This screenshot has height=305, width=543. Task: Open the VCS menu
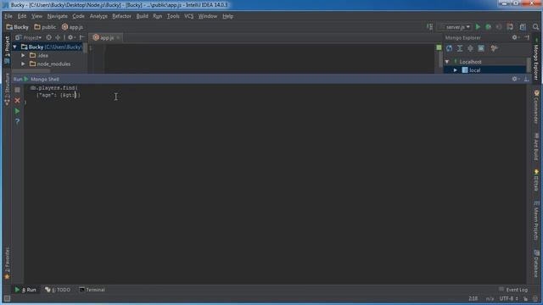[x=188, y=16]
